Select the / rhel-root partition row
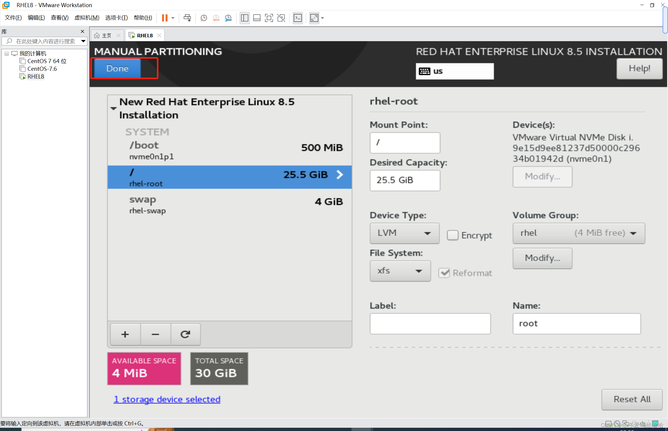Viewport: 668px width, 431px height. click(x=229, y=177)
